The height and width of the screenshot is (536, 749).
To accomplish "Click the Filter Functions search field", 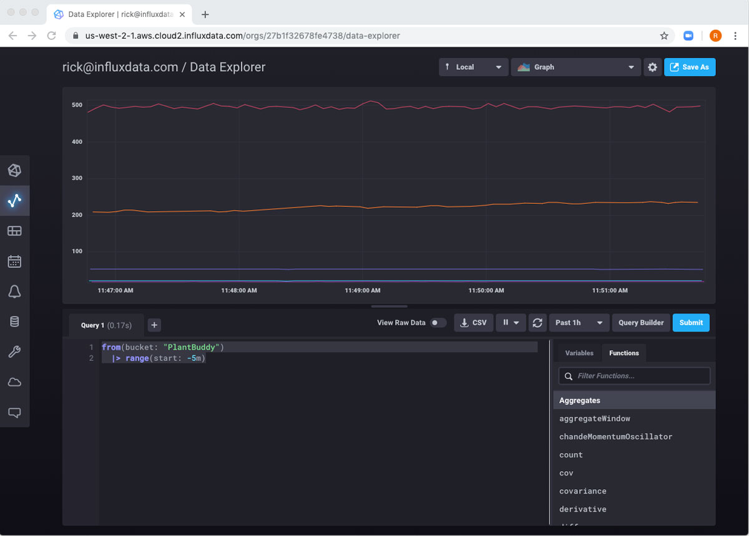I will point(634,376).
